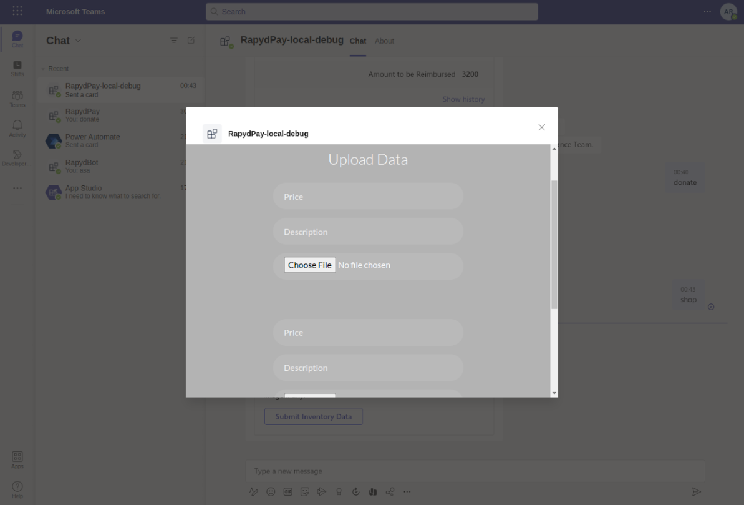Open the AR profile avatar
The height and width of the screenshot is (505, 744).
(728, 11)
